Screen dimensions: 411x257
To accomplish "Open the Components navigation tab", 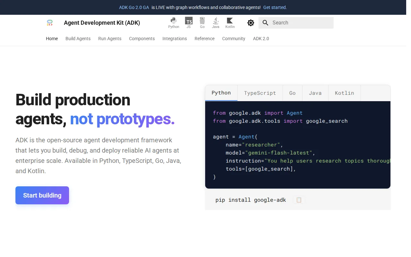I will [x=142, y=39].
